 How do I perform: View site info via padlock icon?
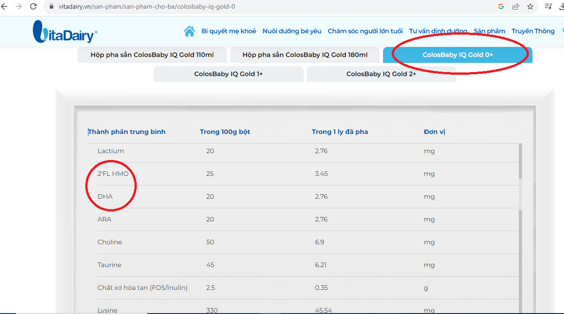coord(51,7)
